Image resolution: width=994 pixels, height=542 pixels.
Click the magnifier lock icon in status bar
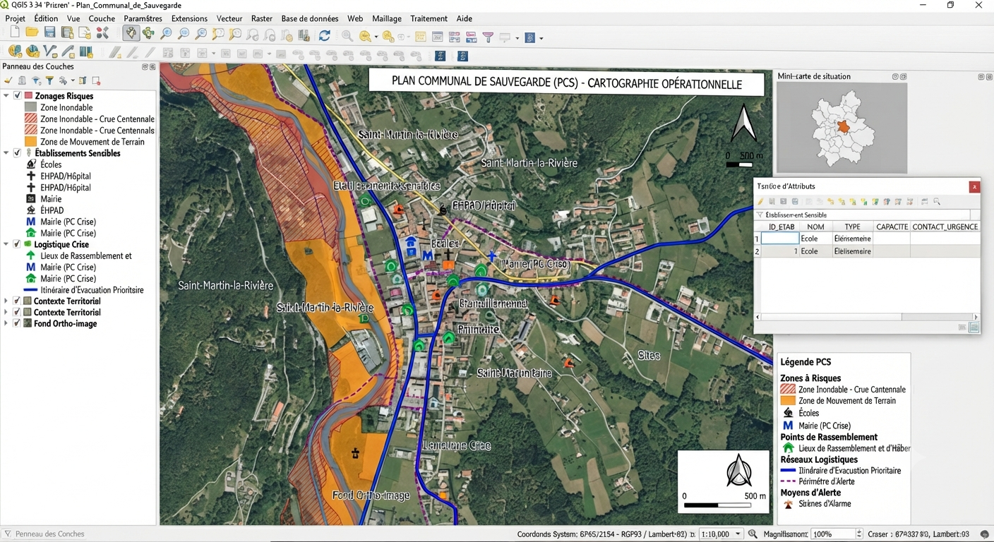753,534
